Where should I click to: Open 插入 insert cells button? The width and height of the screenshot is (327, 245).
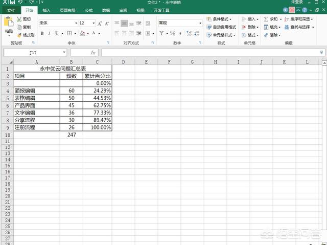click(250, 19)
